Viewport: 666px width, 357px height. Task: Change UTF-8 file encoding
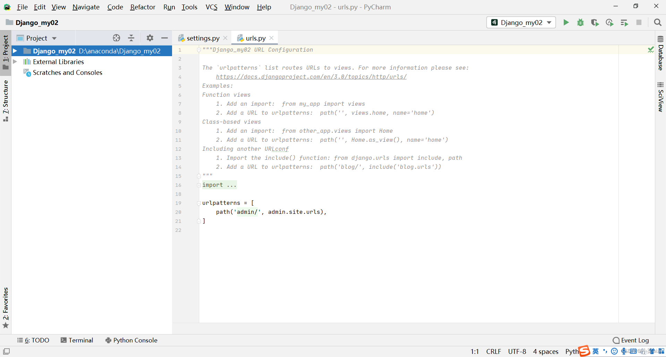pos(517,351)
